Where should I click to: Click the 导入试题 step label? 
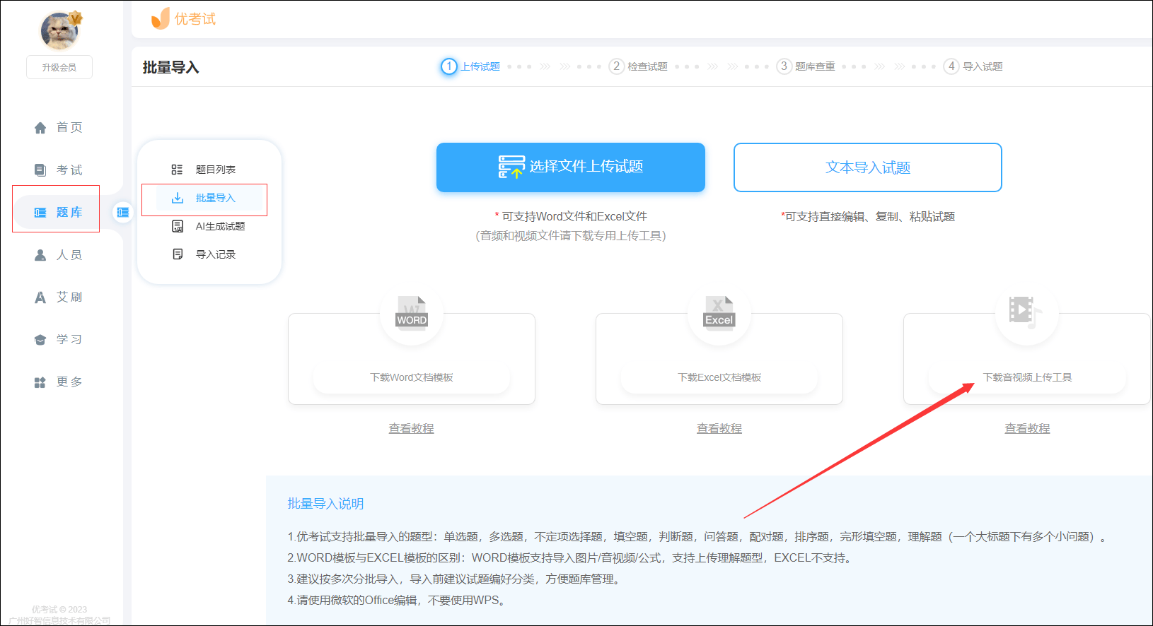point(983,66)
